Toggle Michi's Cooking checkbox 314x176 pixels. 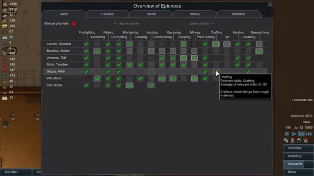click(x=140, y=65)
